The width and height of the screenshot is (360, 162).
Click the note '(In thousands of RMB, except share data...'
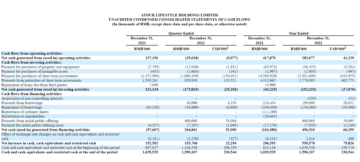tap(179, 24)
